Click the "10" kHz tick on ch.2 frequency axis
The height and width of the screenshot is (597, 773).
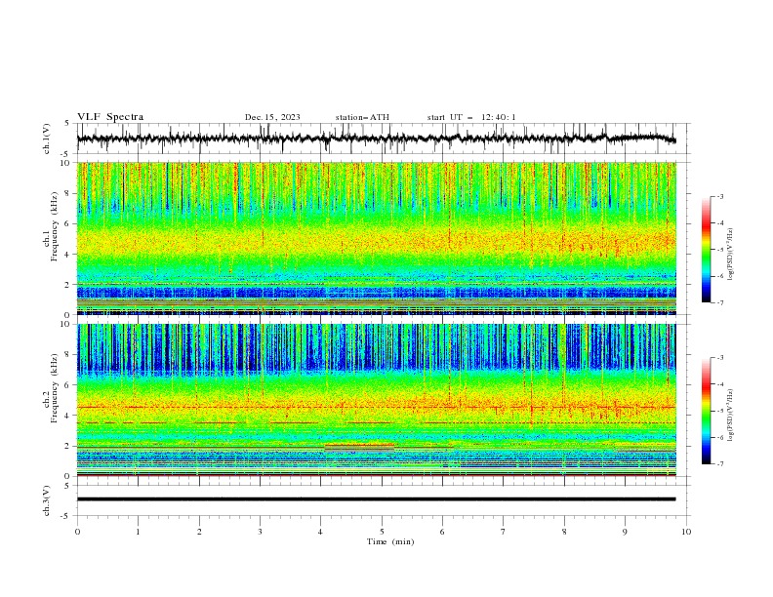[65, 324]
